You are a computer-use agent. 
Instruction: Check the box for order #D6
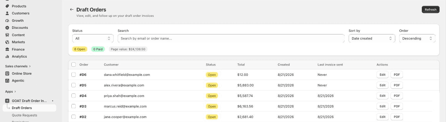[x=73, y=75]
